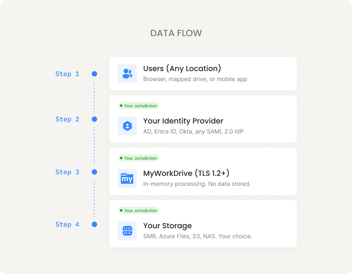352x274 pixels.
Task: Click Your Jurisdiction badge above MyWorkDrive
Action: 138,158
